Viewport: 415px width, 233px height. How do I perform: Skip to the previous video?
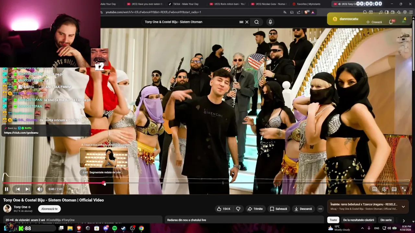[18, 189]
